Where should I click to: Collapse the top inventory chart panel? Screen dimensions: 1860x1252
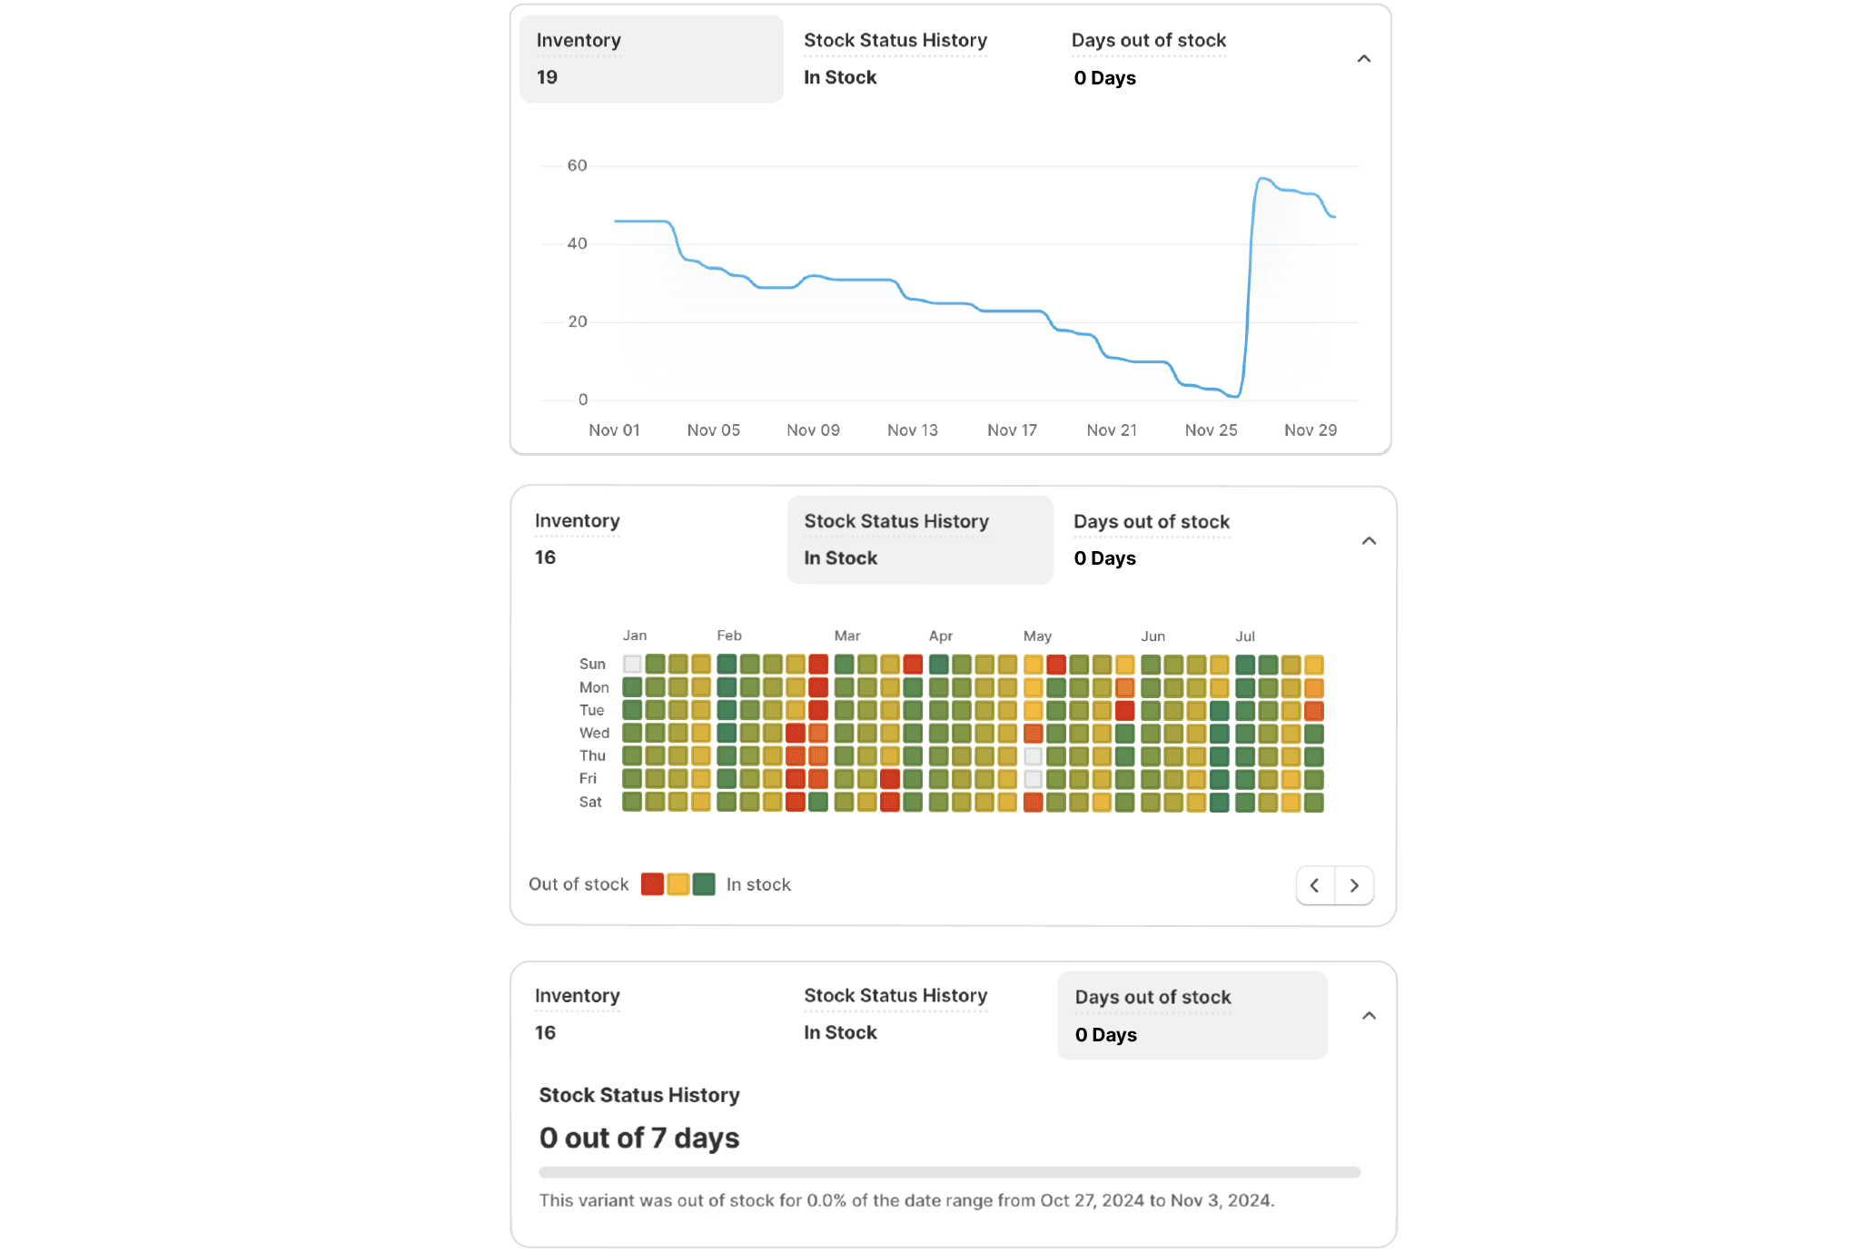point(1363,59)
